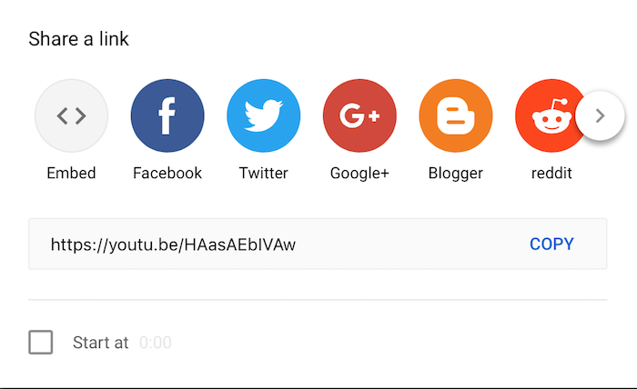This screenshot has height=389, width=637.
Task: Click the Embed code icon
Action: tap(72, 115)
